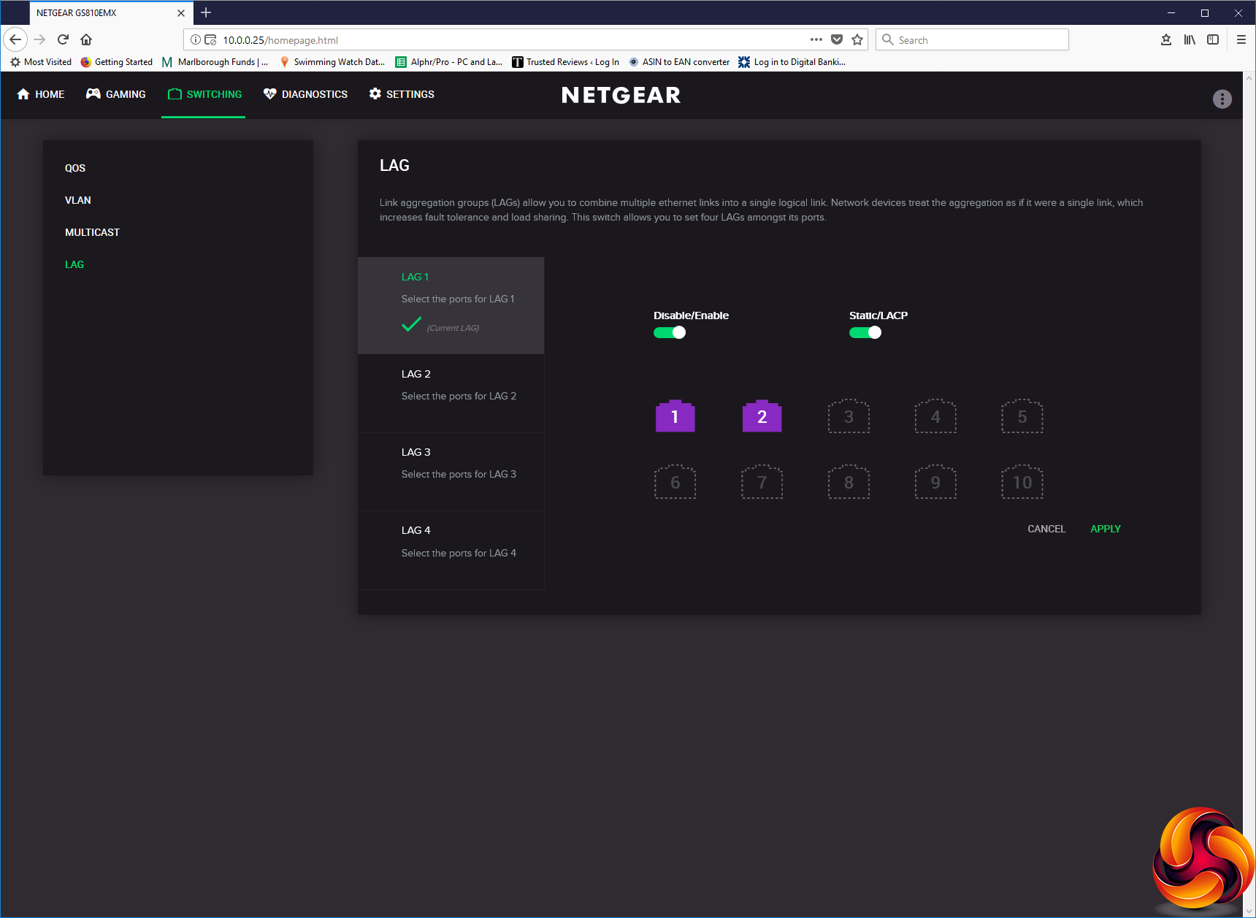The image size is (1256, 918).
Task: Click the browser Back arrow
Action: tap(15, 39)
